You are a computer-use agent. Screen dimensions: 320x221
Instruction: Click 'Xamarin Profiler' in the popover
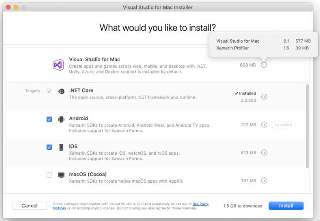233,48
